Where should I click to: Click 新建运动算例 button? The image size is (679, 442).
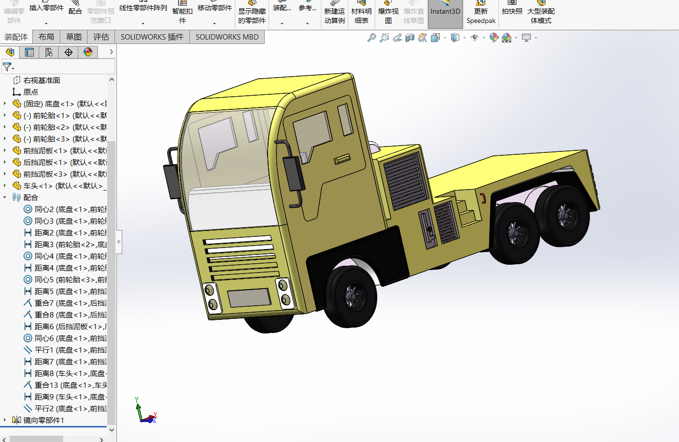coord(335,13)
